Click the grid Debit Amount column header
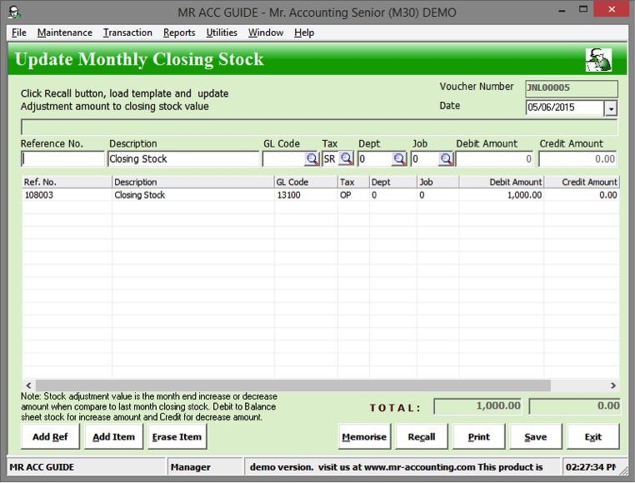Viewport: 635px width, 483px height. (502, 182)
